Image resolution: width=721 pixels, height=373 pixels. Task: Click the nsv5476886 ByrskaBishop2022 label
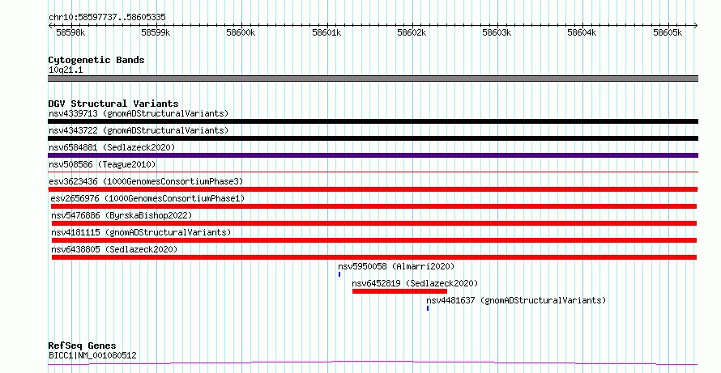pos(122,215)
